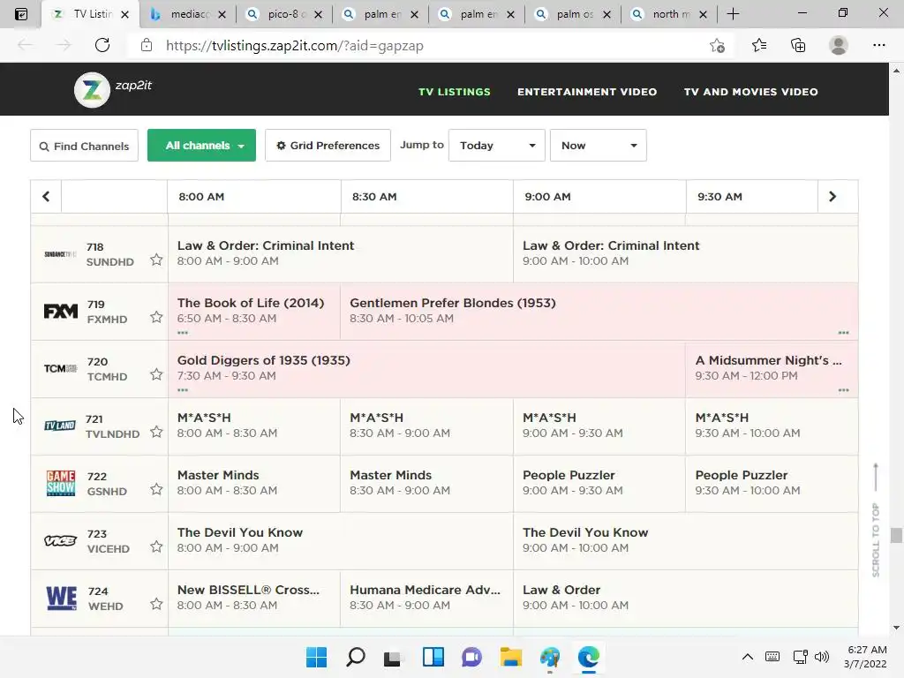Expand details dots on A Midsummer Night's
The width and height of the screenshot is (904, 678).
[x=843, y=390]
